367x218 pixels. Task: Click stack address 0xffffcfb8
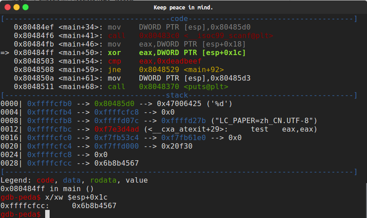tap(49, 121)
